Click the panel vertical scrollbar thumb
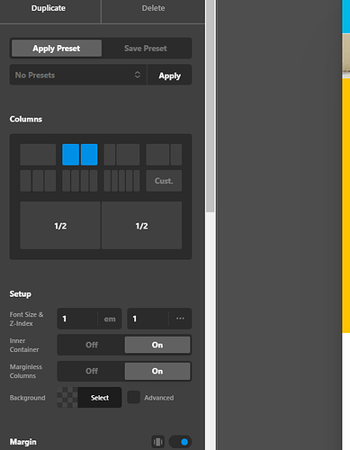350x450 pixels. click(211, 106)
